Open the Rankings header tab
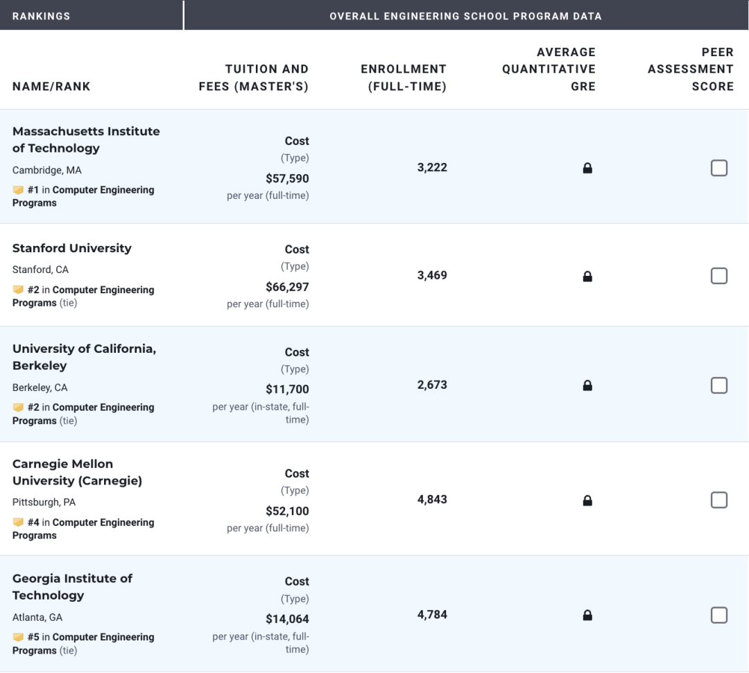The image size is (749, 673). point(92,15)
